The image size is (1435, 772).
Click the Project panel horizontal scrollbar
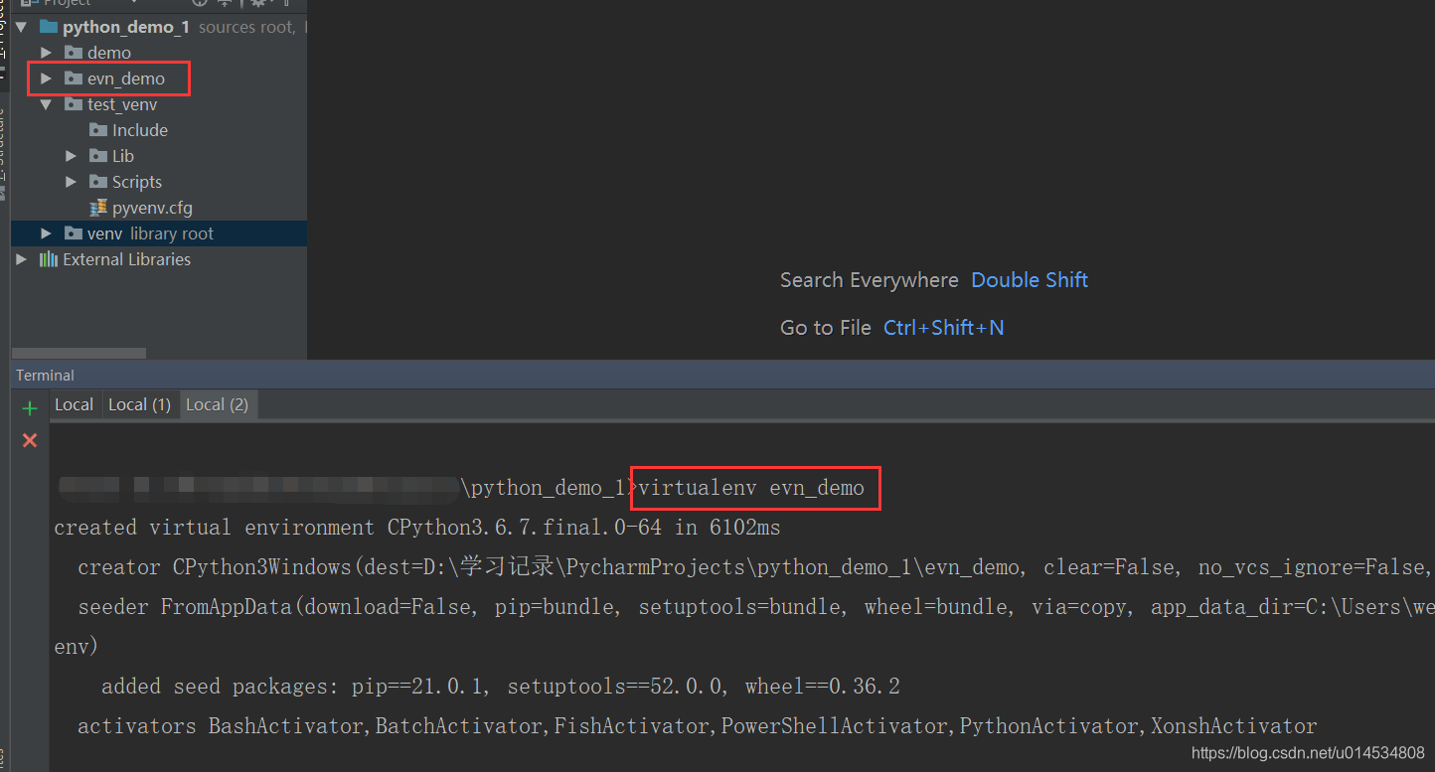coord(79,353)
